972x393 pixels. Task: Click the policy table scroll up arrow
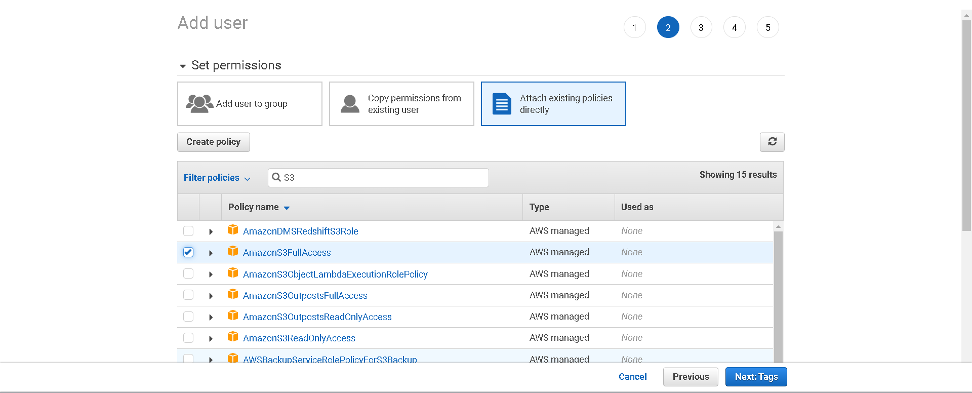click(778, 226)
